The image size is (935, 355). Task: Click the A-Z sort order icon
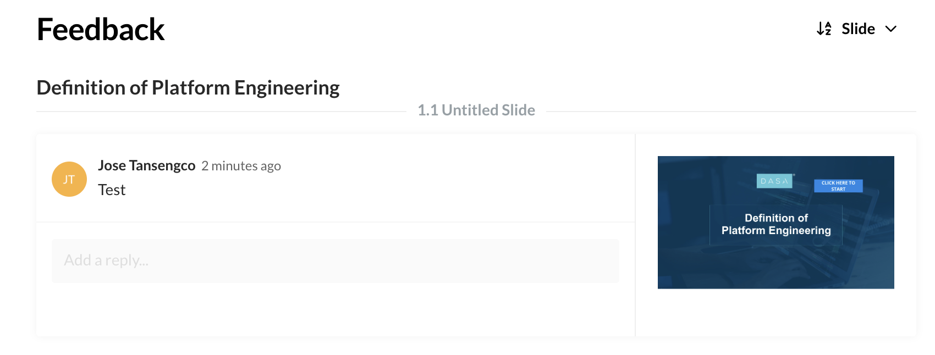[x=824, y=29]
